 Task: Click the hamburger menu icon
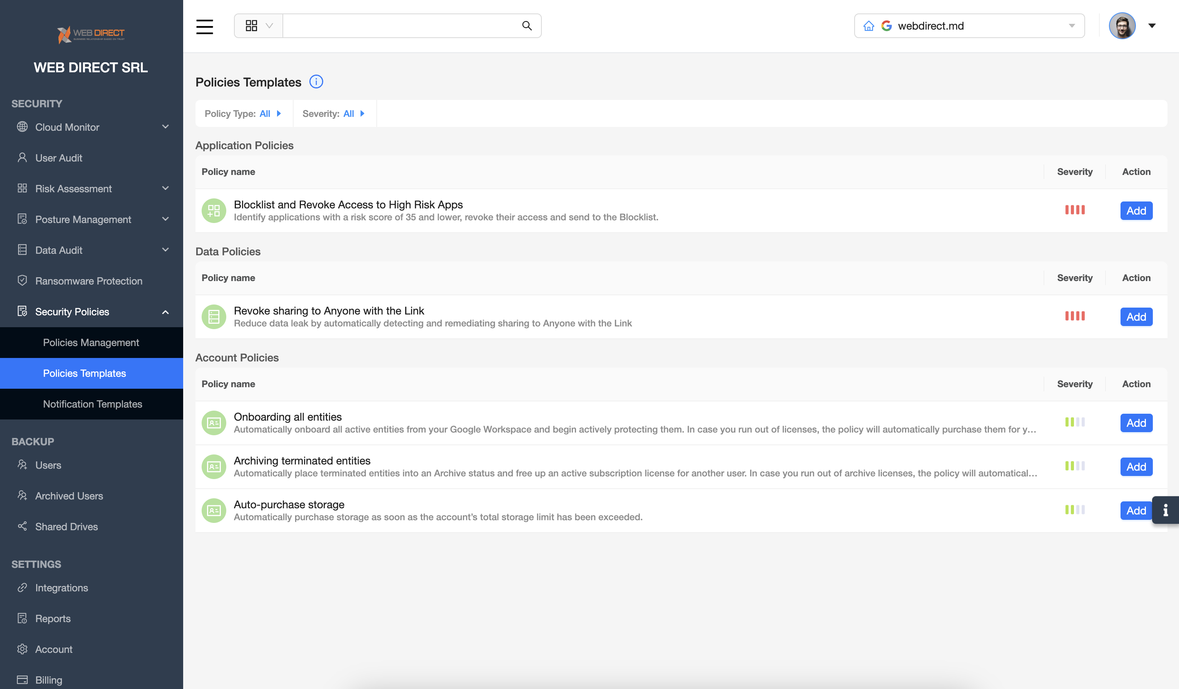pyautogui.click(x=204, y=26)
